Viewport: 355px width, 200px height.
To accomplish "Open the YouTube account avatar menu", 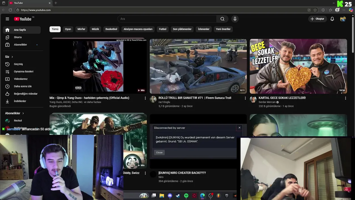I will tap(343, 19).
